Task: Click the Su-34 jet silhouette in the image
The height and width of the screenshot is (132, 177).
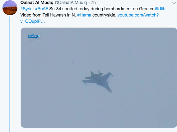Action: click(98, 81)
